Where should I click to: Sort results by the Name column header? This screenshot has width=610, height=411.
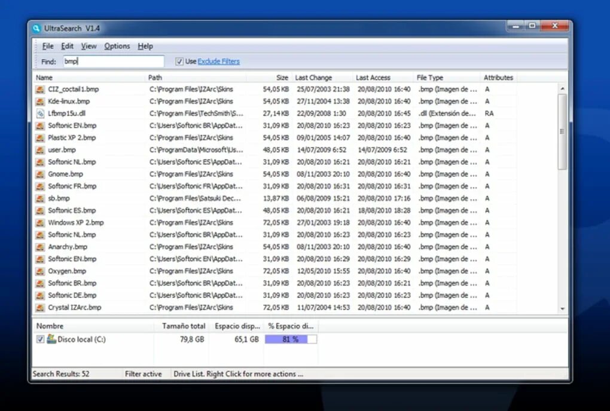[x=89, y=77]
